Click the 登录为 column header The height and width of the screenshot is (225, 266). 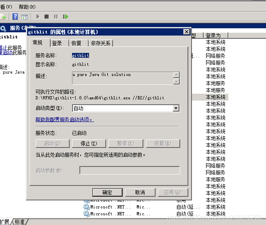tap(216, 36)
